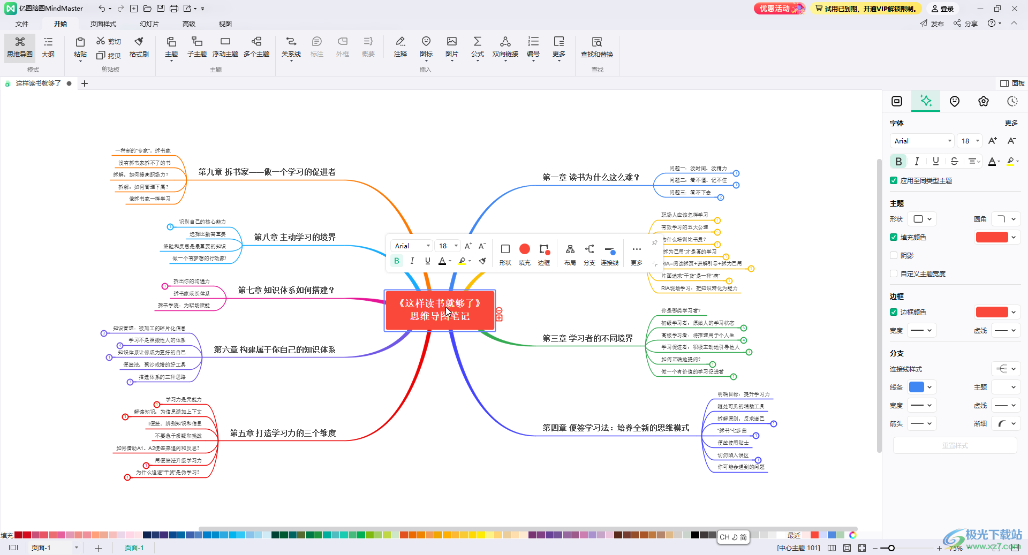1028x555 pixels.
Task: Insert a 浮动主题 floating topic
Action: [225, 47]
